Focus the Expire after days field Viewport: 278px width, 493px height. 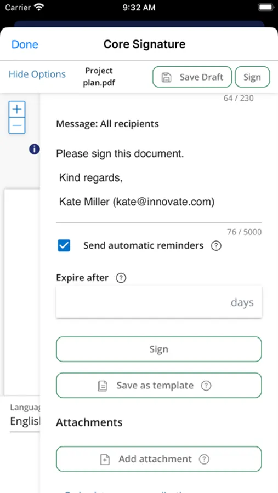[x=158, y=302]
